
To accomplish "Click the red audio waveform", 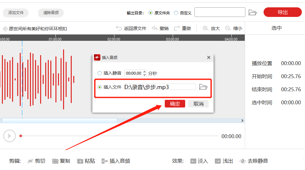I will (x=37, y=79).
